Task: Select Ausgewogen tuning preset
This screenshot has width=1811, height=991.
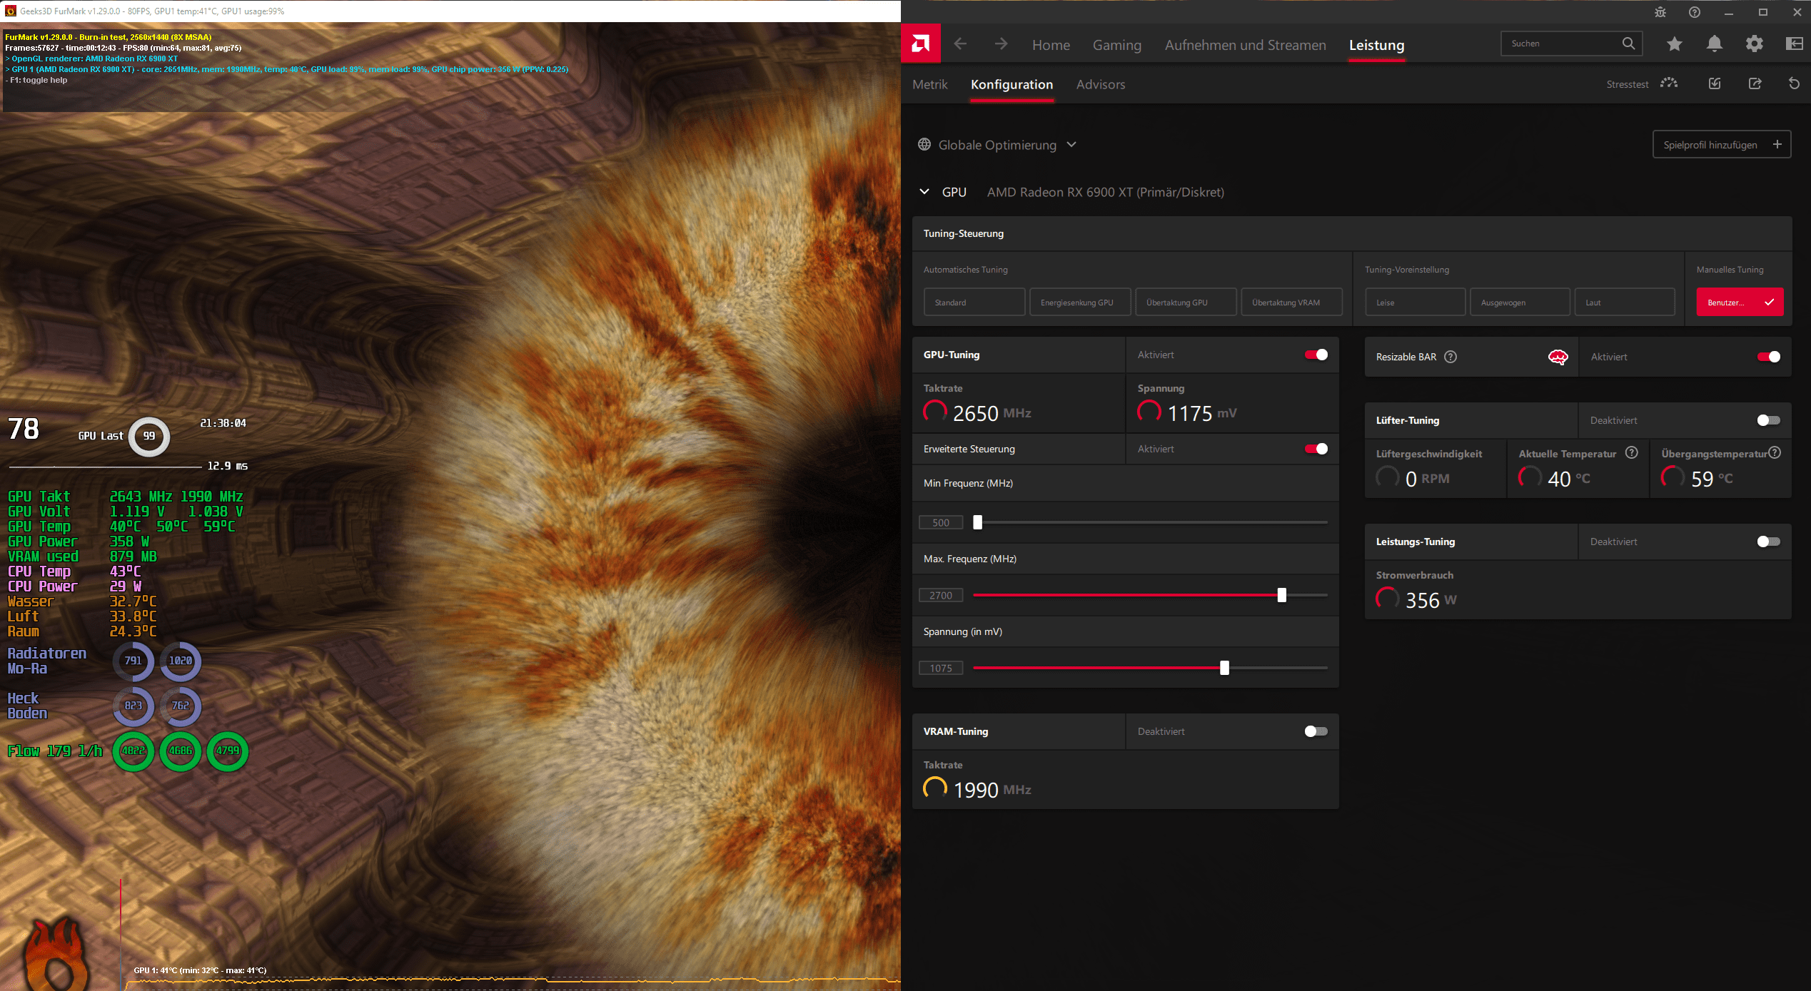Action: [1520, 302]
